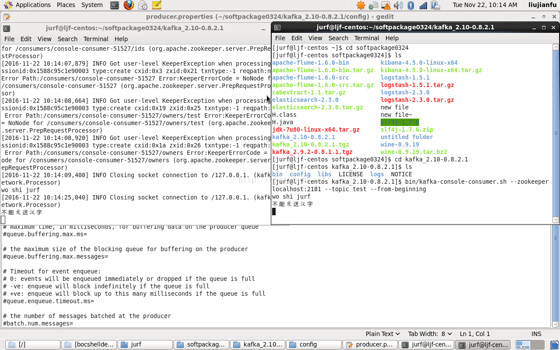Open the liujianfu user menu
Viewport: 560px width, 350px height.
point(542,5)
